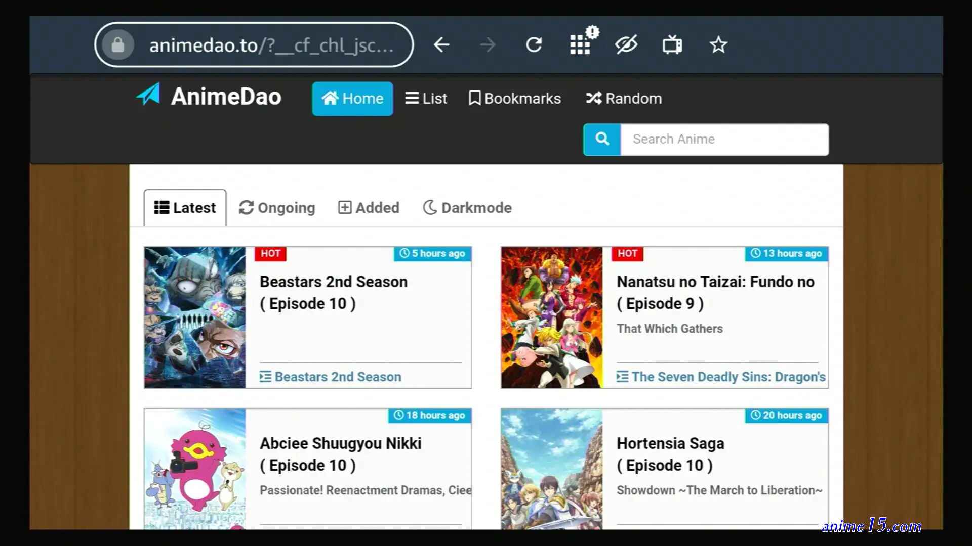Click the HOT badge on Beastars card

pyautogui.click(x=271, y=254)
